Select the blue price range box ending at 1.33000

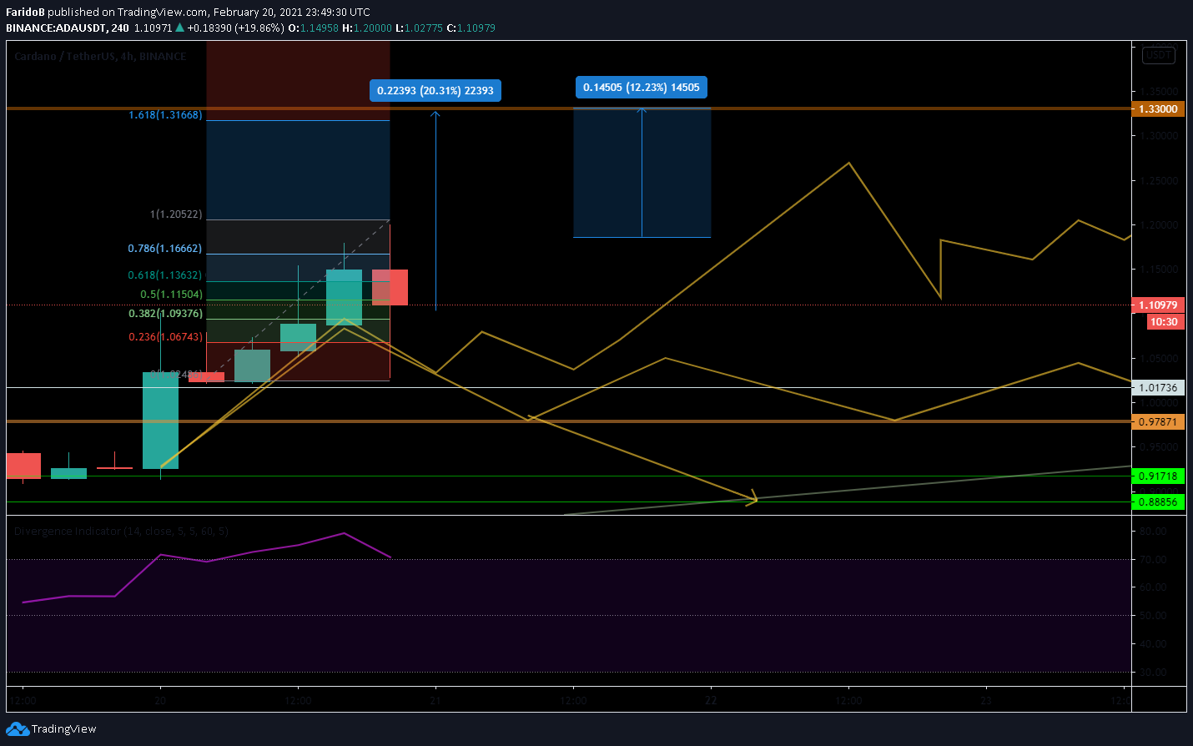[642, 173]
